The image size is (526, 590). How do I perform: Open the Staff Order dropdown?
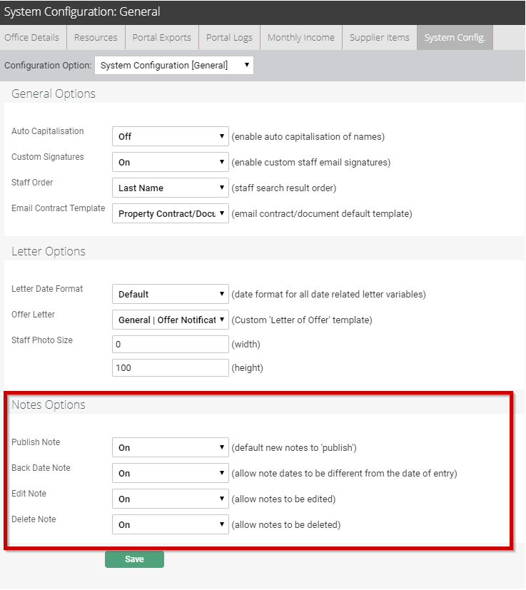(170, 188)
